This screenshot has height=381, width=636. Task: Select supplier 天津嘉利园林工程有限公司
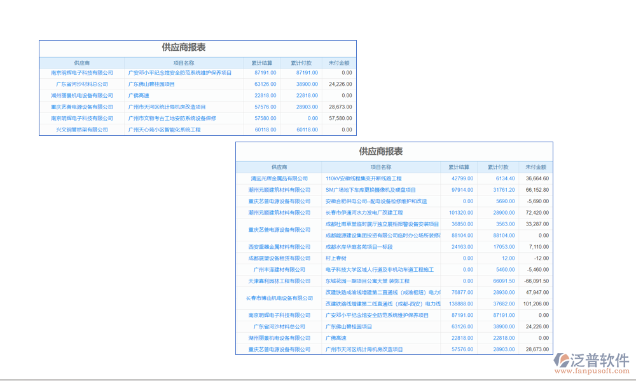(281, 281)
